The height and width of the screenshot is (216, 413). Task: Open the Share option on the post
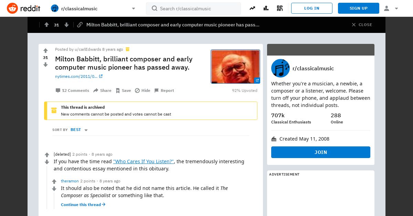pyautogui.click(x=102, y=91)
